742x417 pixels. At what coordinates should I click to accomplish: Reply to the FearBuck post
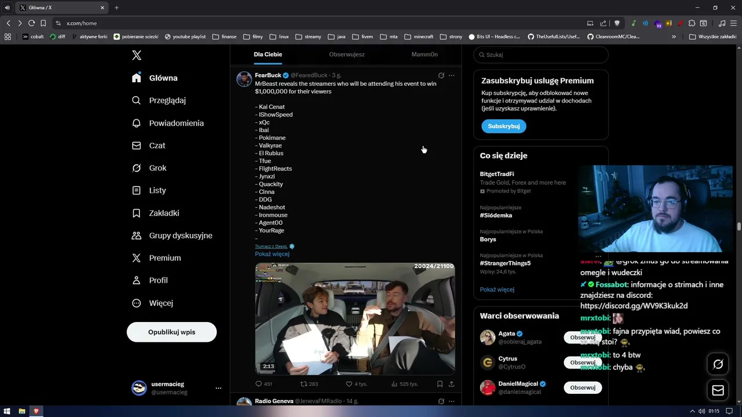(x=264, y=384)
